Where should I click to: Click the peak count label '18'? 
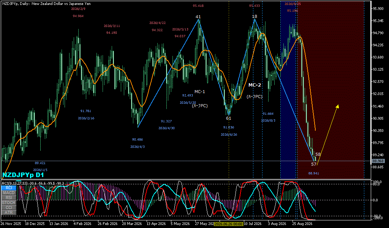pos(255,16)
